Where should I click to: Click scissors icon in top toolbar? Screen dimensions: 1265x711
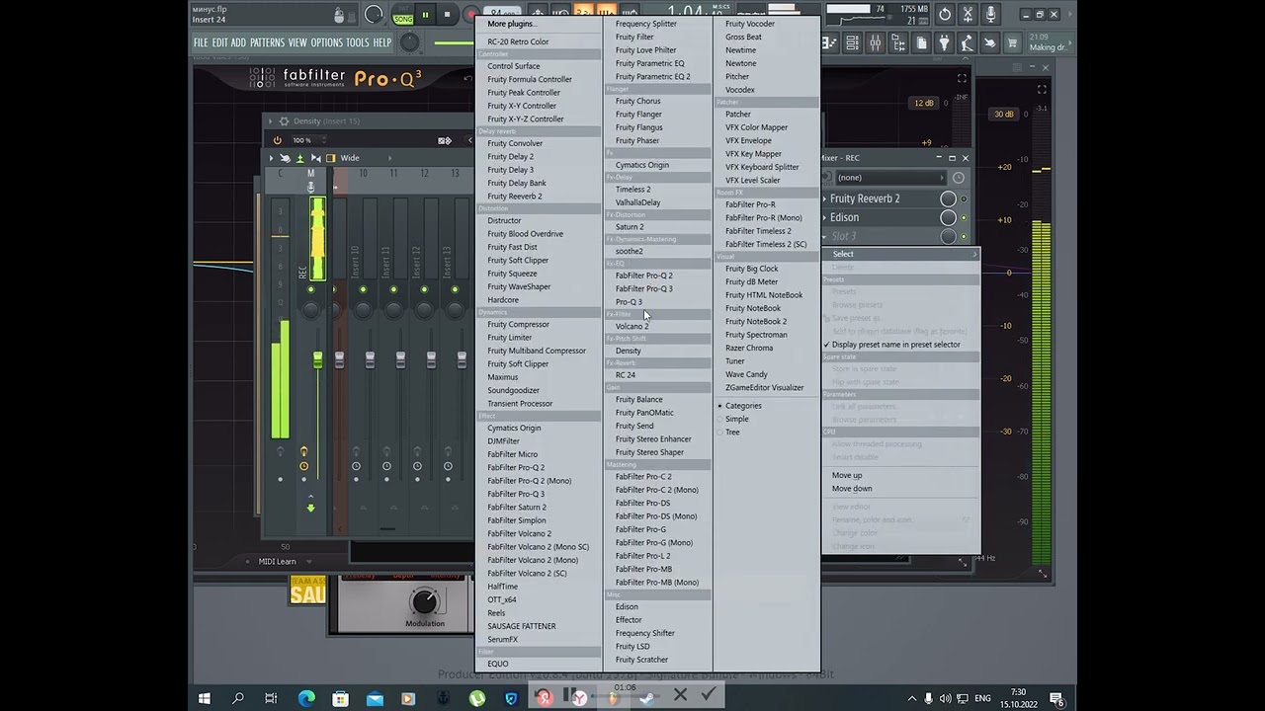[x=968, y=14]
